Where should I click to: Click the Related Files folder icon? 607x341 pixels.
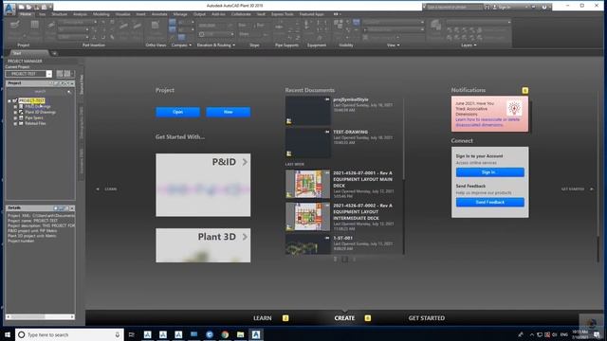21,123
